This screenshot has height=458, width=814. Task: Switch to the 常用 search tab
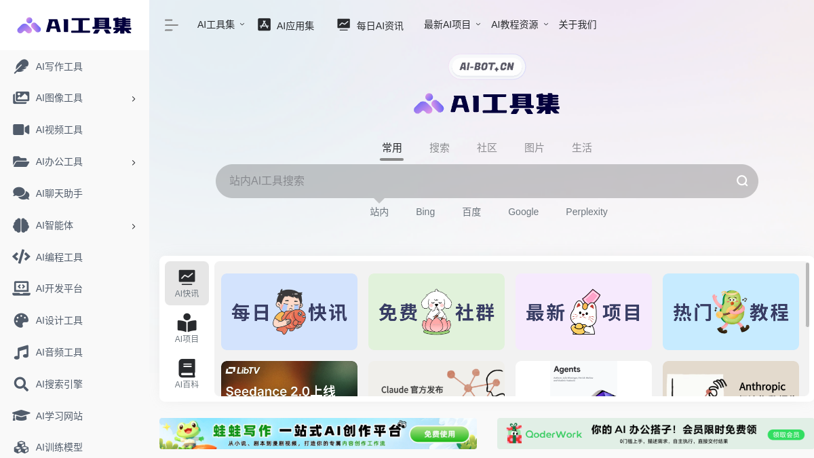click(392, 148)
